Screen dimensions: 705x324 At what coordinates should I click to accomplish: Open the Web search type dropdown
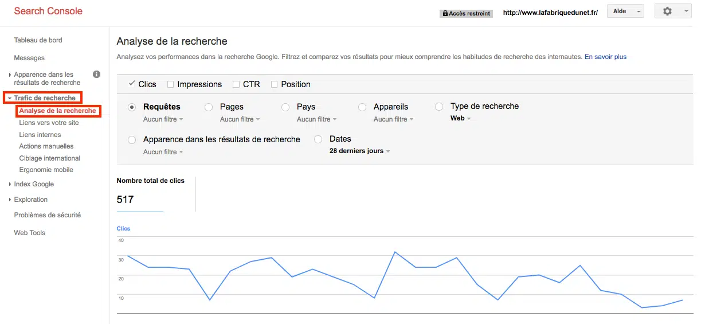[x=460, y=118]
